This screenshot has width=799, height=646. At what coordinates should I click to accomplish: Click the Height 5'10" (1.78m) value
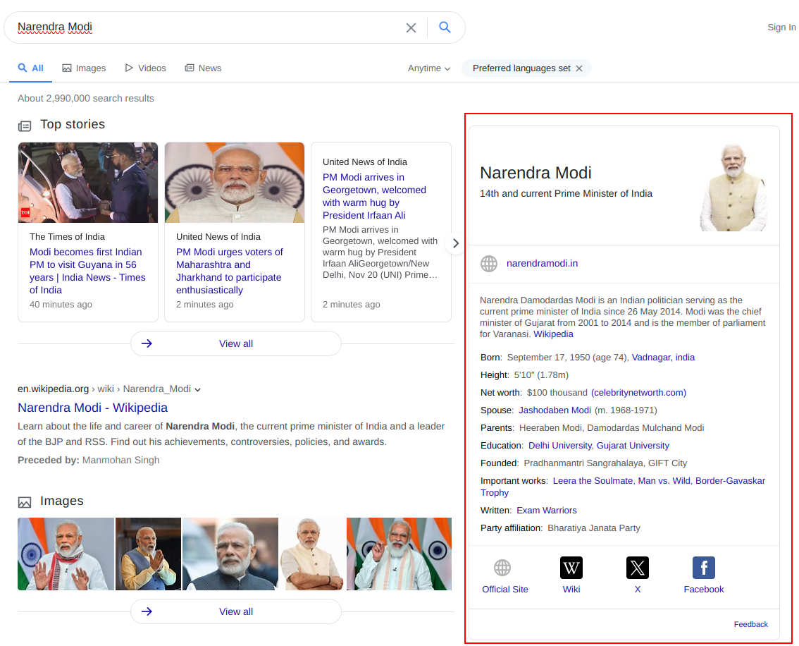click(541, 375)
